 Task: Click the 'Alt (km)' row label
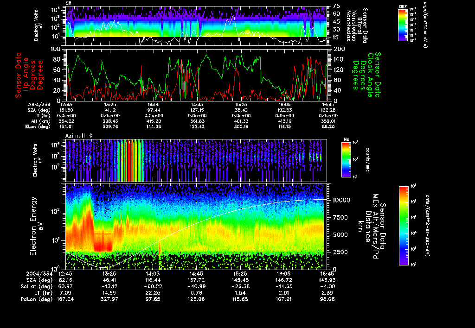41,121
